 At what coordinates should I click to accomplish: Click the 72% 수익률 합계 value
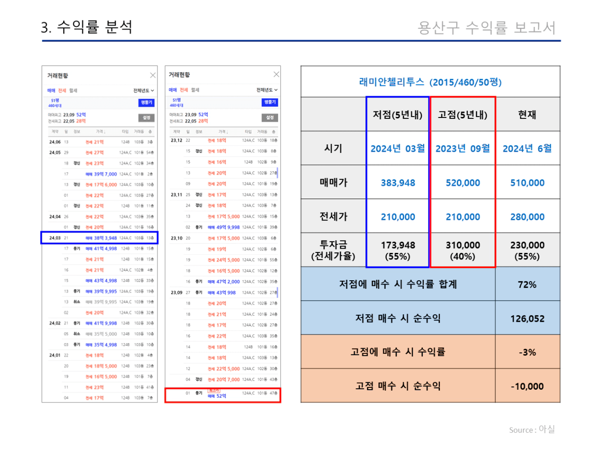[527, 285]
